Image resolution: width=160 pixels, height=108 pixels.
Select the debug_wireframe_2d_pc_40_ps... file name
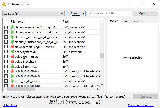37,32
